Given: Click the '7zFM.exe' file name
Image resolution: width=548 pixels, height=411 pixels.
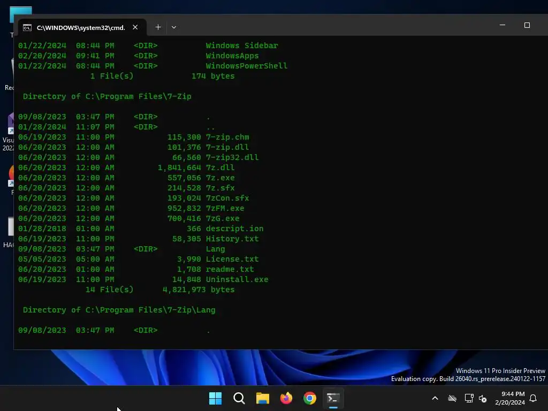Looking at the screenshot, I should pyautogui.click(x=225, y=208).
